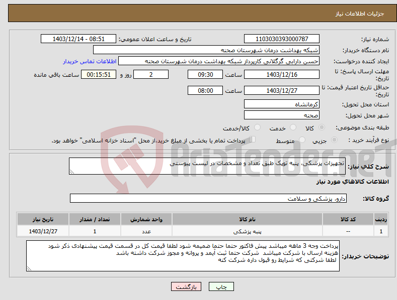Click the need number field 1103030393000787

pos(282,39)
